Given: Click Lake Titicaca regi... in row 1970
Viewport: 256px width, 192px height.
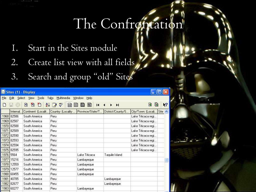Looking at the screenshot, I should (x=144, y=126).
